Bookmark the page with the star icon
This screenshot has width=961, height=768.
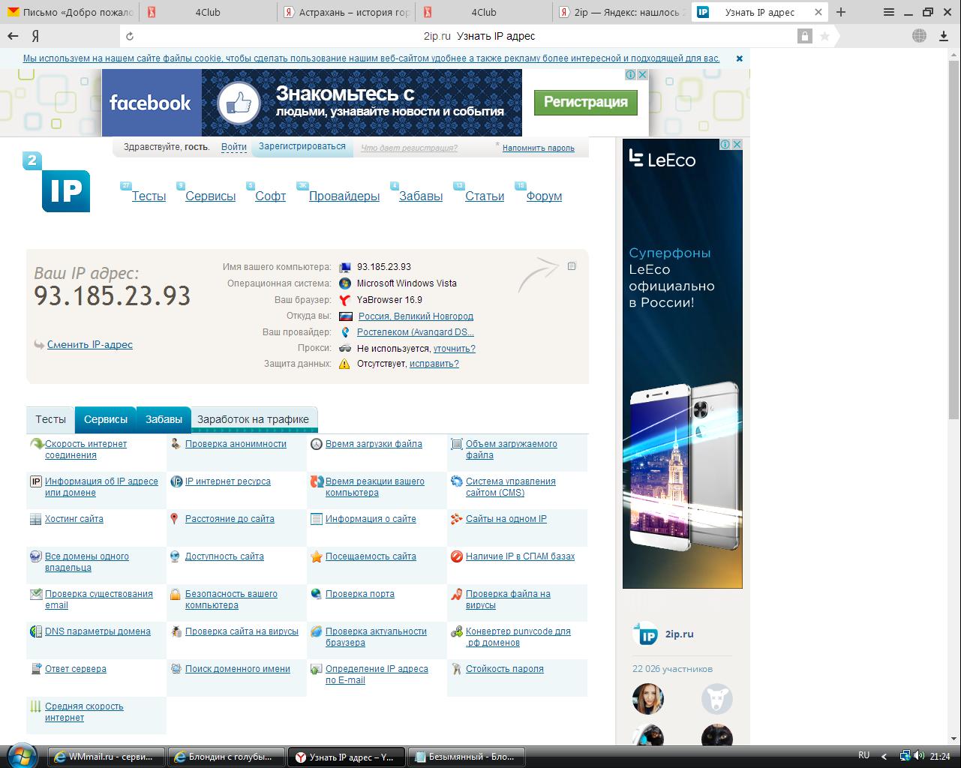point(824,36)
